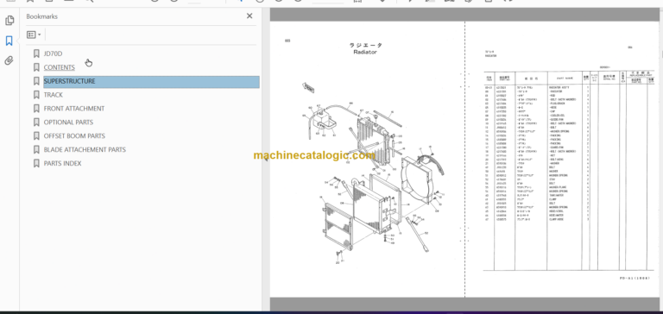Viewport: 663px width, 314px height.
Task: Jump to PARTS INDEX bookmark
Action: (x=62, y=164)
